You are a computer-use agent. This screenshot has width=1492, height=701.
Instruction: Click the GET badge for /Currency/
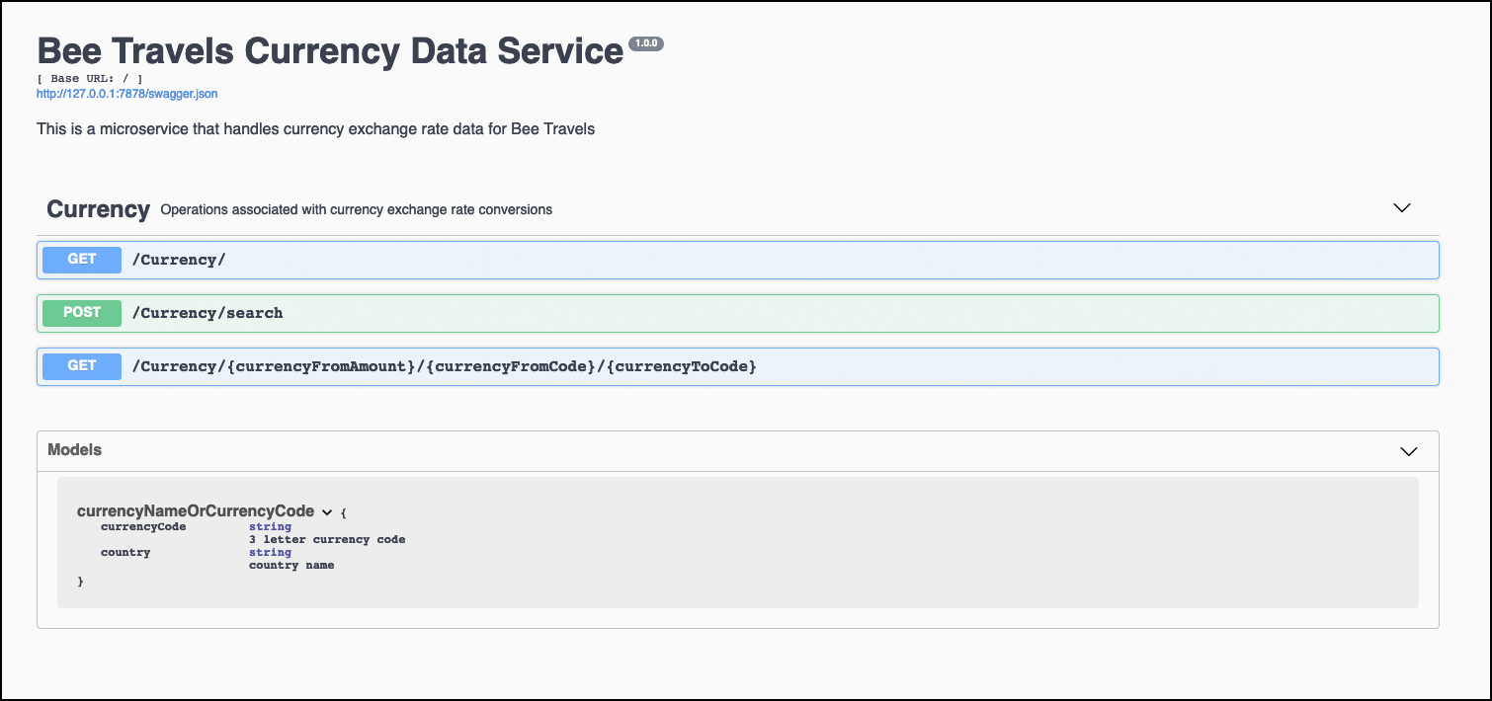click(x=82, y=260)
